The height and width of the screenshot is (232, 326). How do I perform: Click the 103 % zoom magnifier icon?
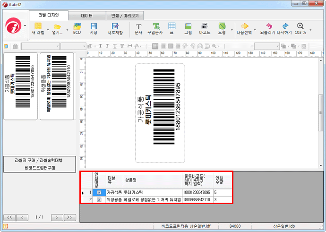click(x=300, y=26)
